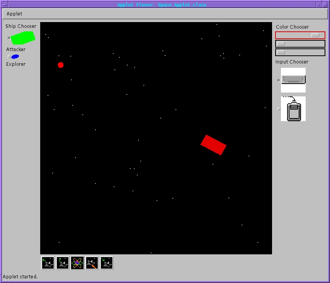This screenshot has width=330, height=283.
Task: Select the Attacker ship radio button
Action: click(x=9, y=38)
